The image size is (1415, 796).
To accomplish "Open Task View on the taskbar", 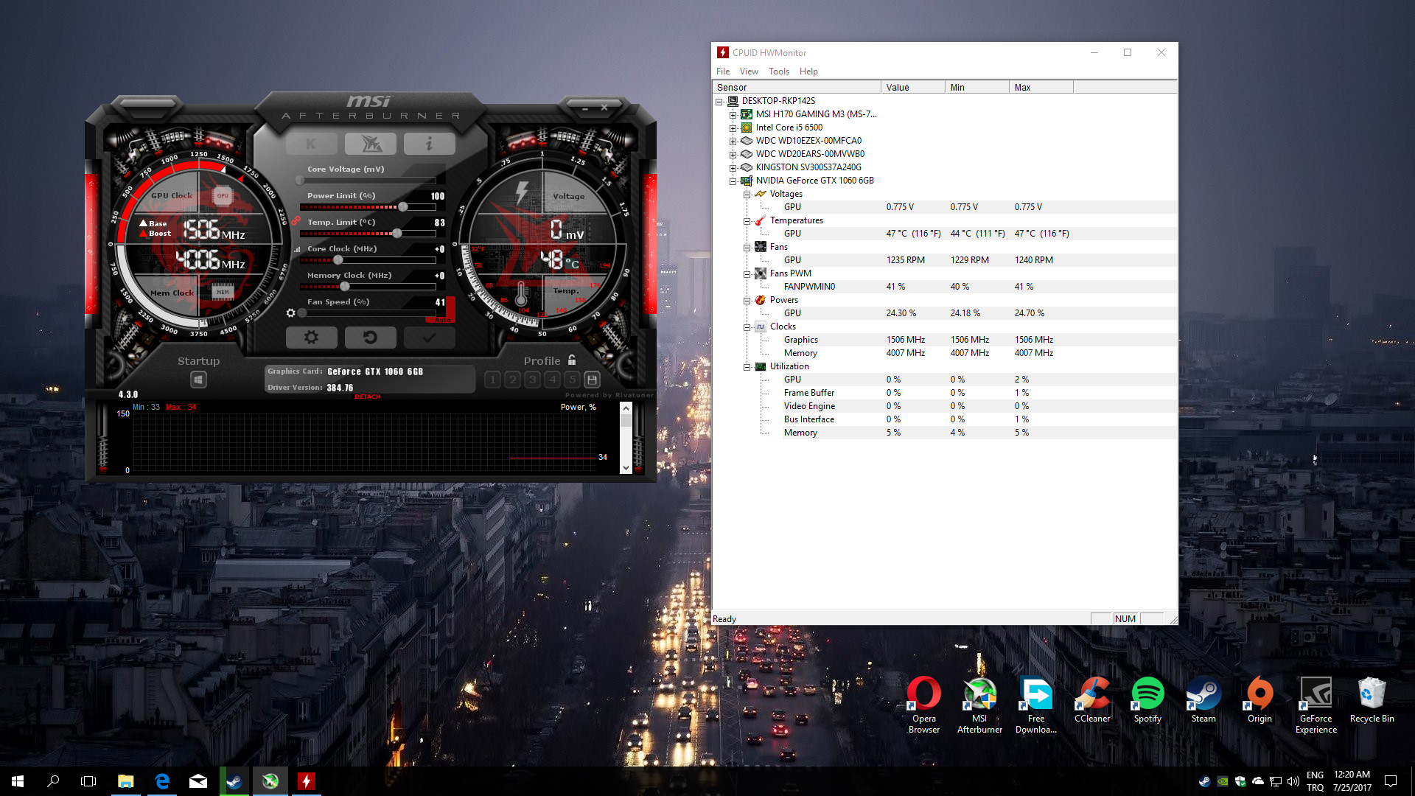I will point(88,781).
